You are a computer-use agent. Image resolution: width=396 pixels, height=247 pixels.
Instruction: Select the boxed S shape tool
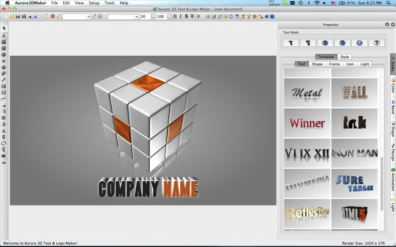click(x=4, y=93)
